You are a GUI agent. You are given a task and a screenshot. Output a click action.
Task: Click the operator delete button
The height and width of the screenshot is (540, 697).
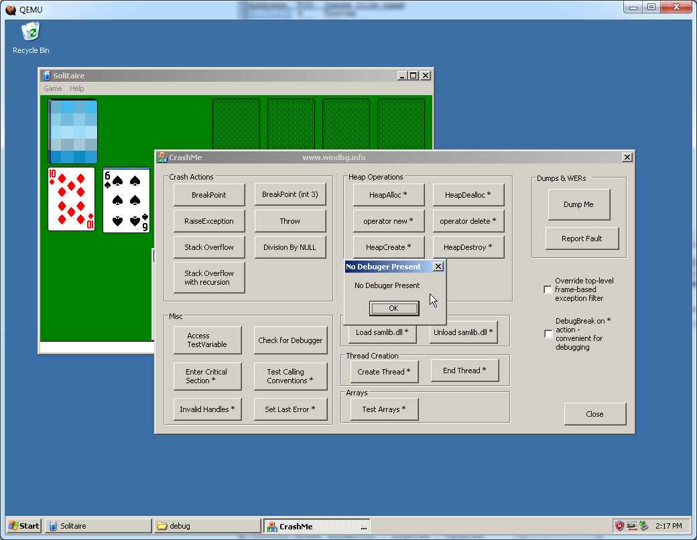468,221
